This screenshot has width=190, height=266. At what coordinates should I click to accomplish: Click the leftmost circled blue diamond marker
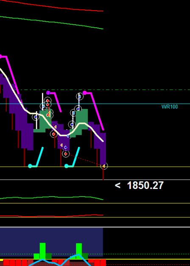coord(36,117)
